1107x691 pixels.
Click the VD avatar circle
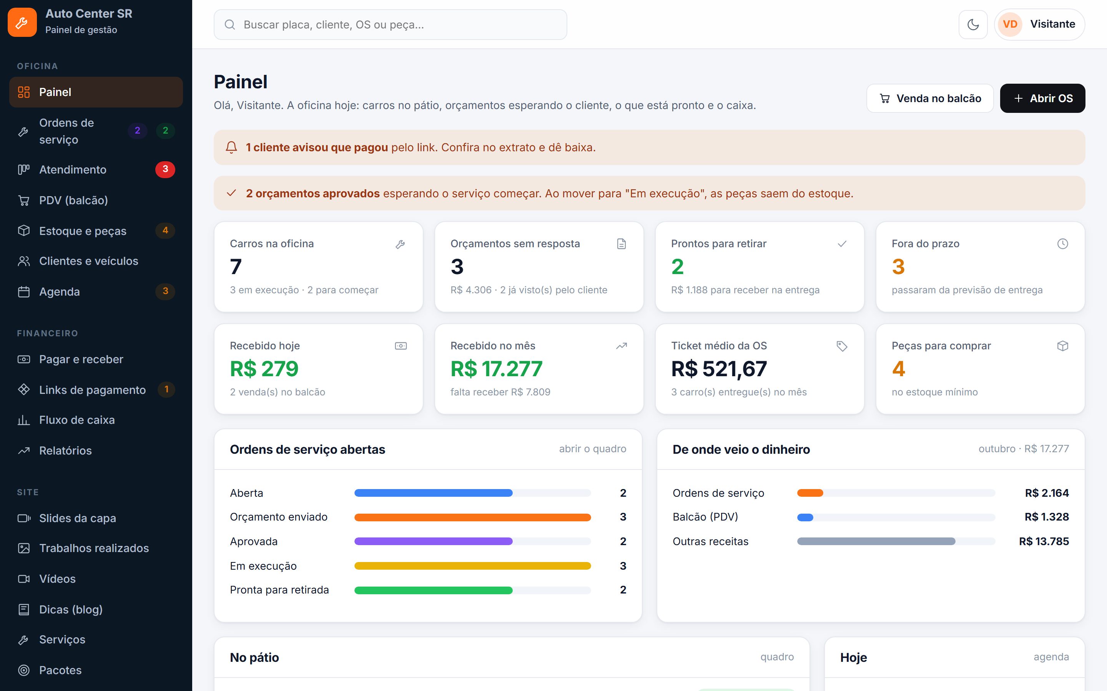pos(1010,24)
